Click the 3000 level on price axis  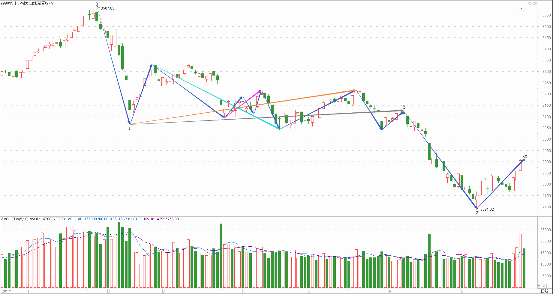tap(546, 139)
